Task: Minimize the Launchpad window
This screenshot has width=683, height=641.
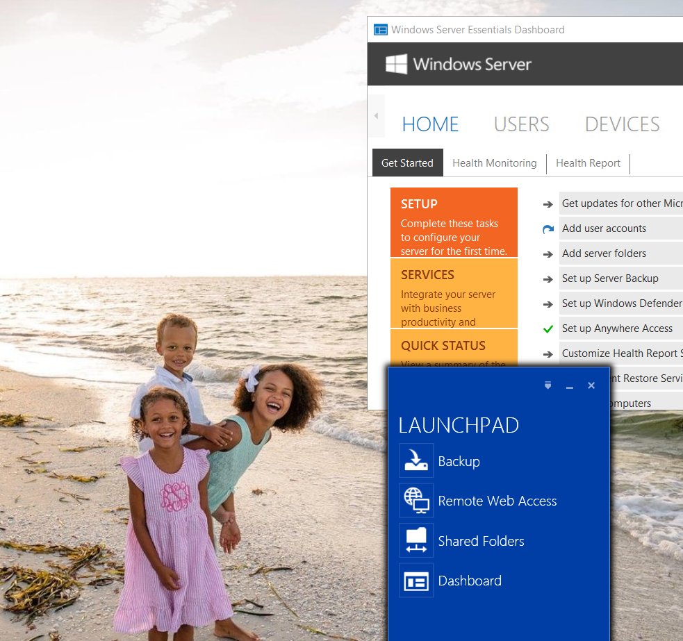Action: tap(569, 387)
